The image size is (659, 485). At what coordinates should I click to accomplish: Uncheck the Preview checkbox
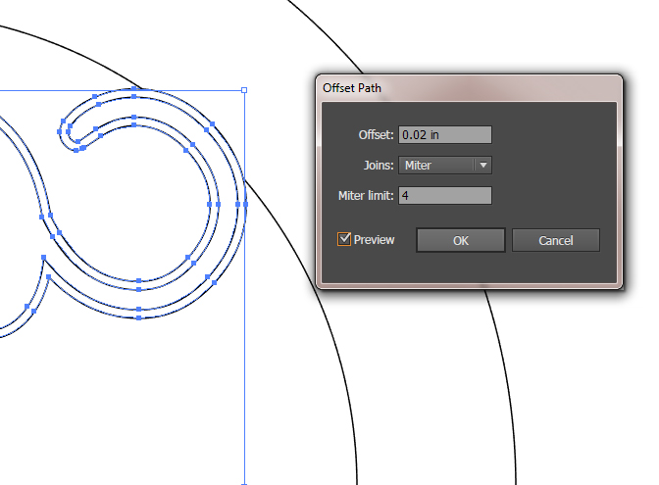click(344, 239)
